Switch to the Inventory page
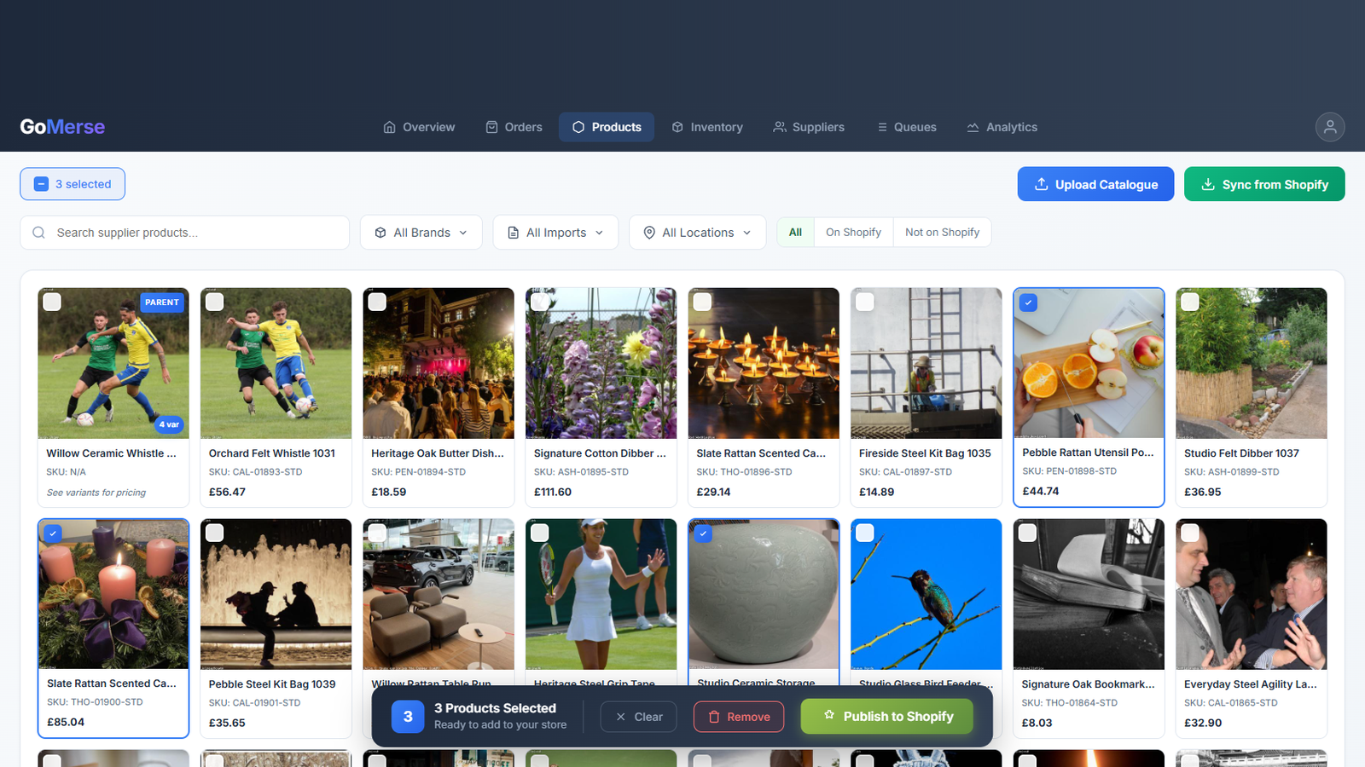Viewport: 1365px width, 767px height. pyautogui.click(x=707, y=127)
